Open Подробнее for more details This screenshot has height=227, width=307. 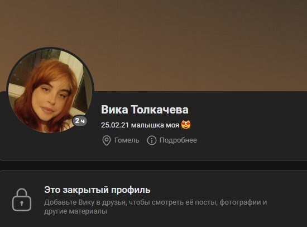point(178,140)
